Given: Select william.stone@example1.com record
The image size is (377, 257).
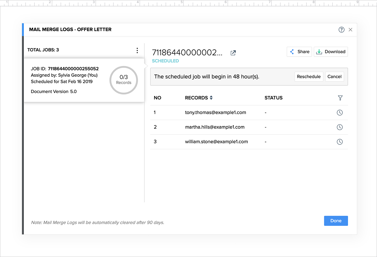Looking at the screenshot, I should [216, 142].
